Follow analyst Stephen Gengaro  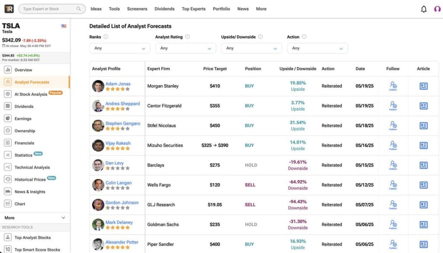tap(393, 126)
